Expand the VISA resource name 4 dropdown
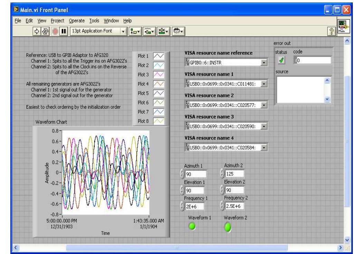The image size is (358, 254). [264, 148]
